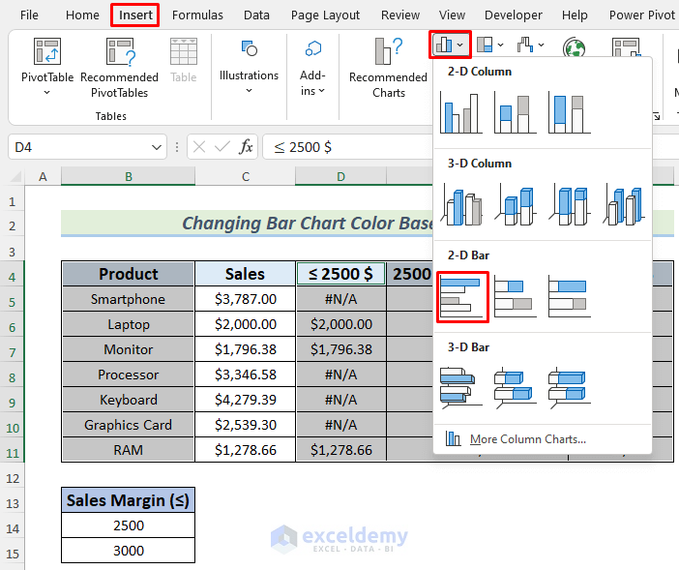Confirm the formula bar entry
Viewport: 679px width, 570px height.
pyautogui.click(x=221, y=147)
